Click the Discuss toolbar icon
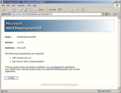This screenshot has width=121, height=93. coord(83,10)
